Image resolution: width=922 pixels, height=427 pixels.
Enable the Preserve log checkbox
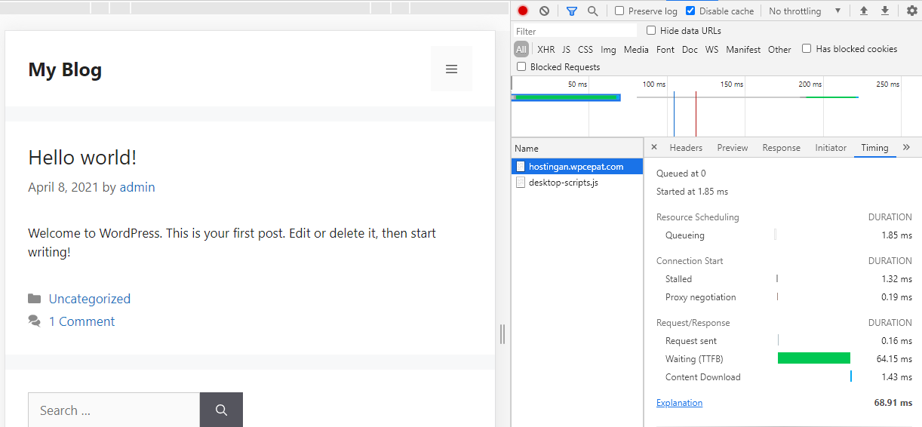(x=619, y=11)
